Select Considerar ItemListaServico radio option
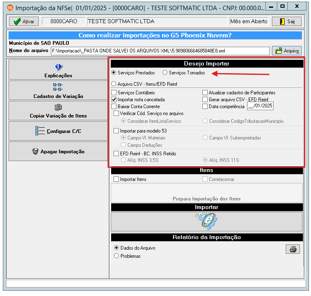Viewport: 311px width, 296px height. [x=123, y=121]
